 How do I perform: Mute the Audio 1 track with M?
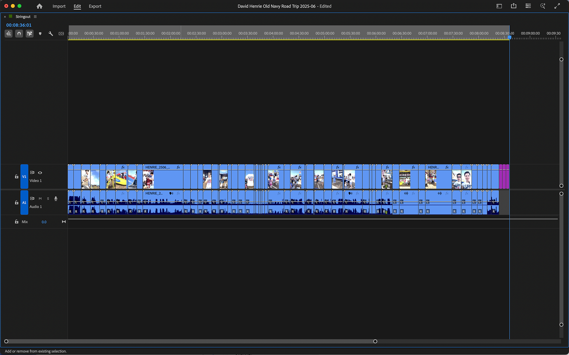point(40,199)
